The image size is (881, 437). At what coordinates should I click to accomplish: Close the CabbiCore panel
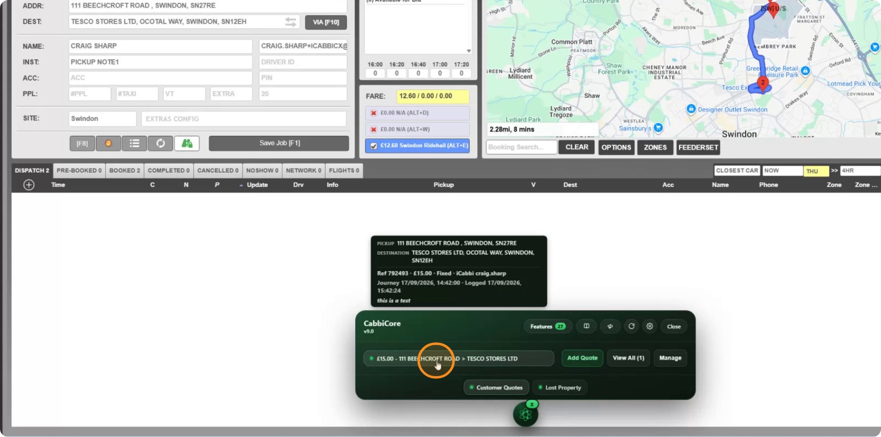pos(674,326)
